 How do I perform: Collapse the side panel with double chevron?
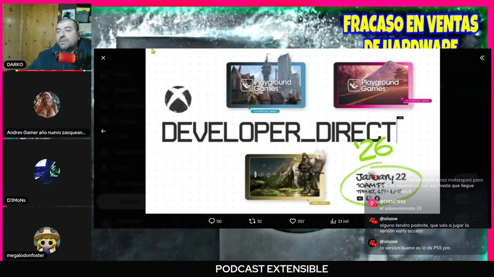[x=482, y=58]
